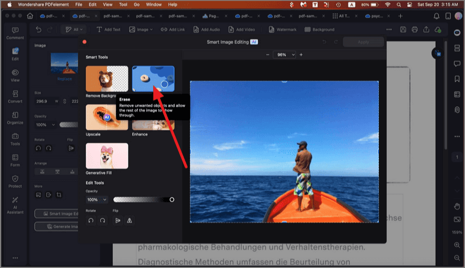This screenshot has height=268, width=465.
Task: Open the bookmark panel icon
Action: pyautogui.click(x=457, y=79)
